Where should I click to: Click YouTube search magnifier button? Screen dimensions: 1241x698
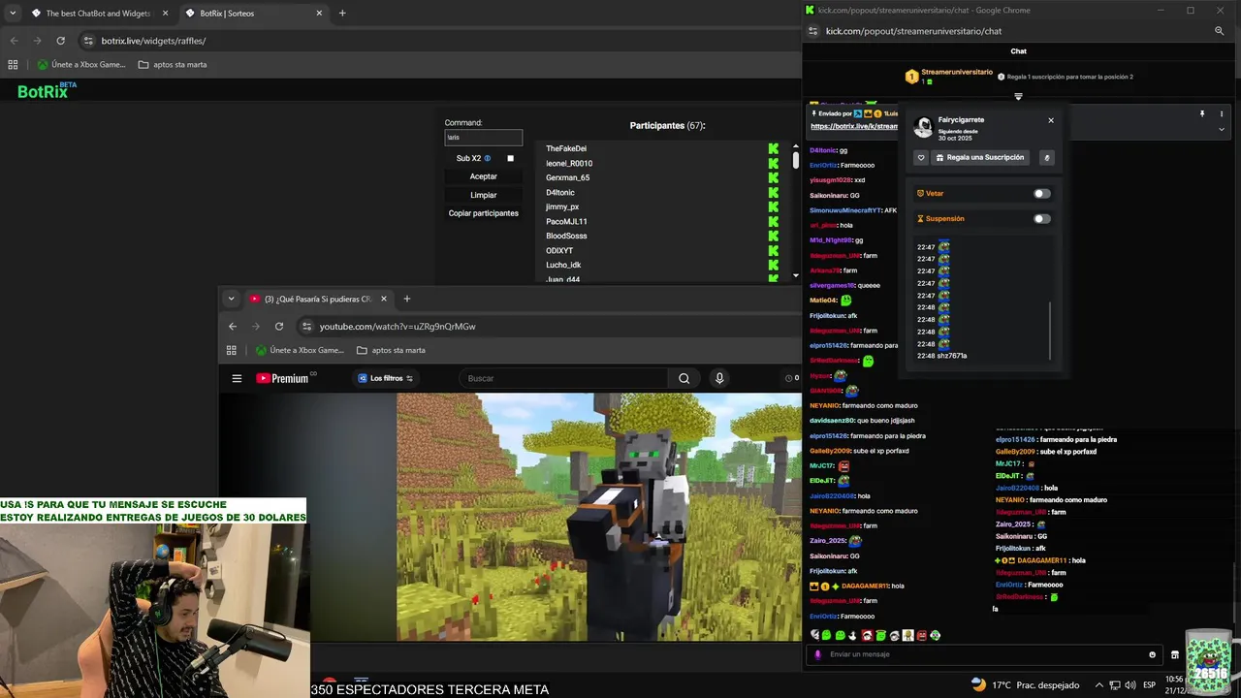pyautogui.click(x=684, y=378)
